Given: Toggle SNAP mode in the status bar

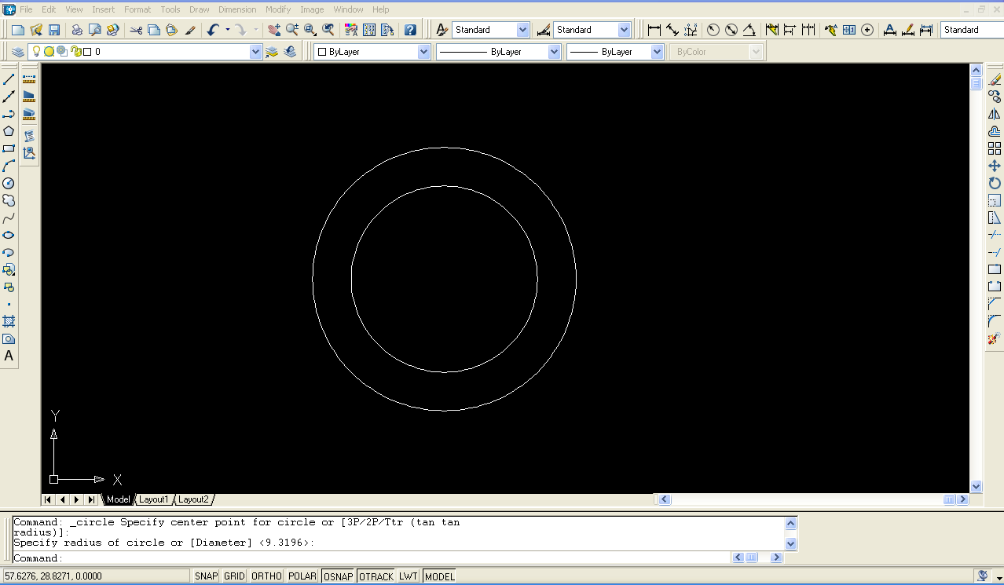Looking at the screenshot, I should click(x=205, y=576).
